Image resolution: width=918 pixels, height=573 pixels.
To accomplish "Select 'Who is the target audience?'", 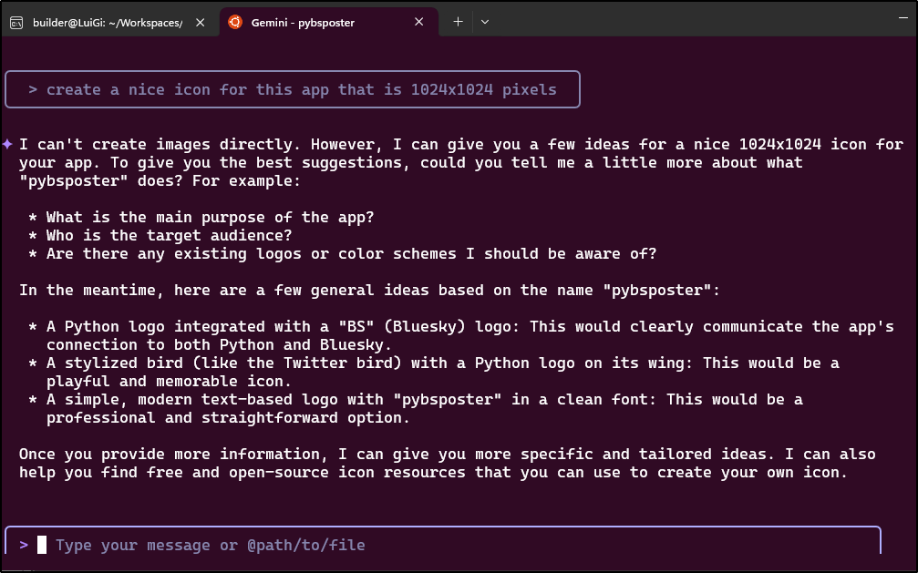I will pos(169,235).
